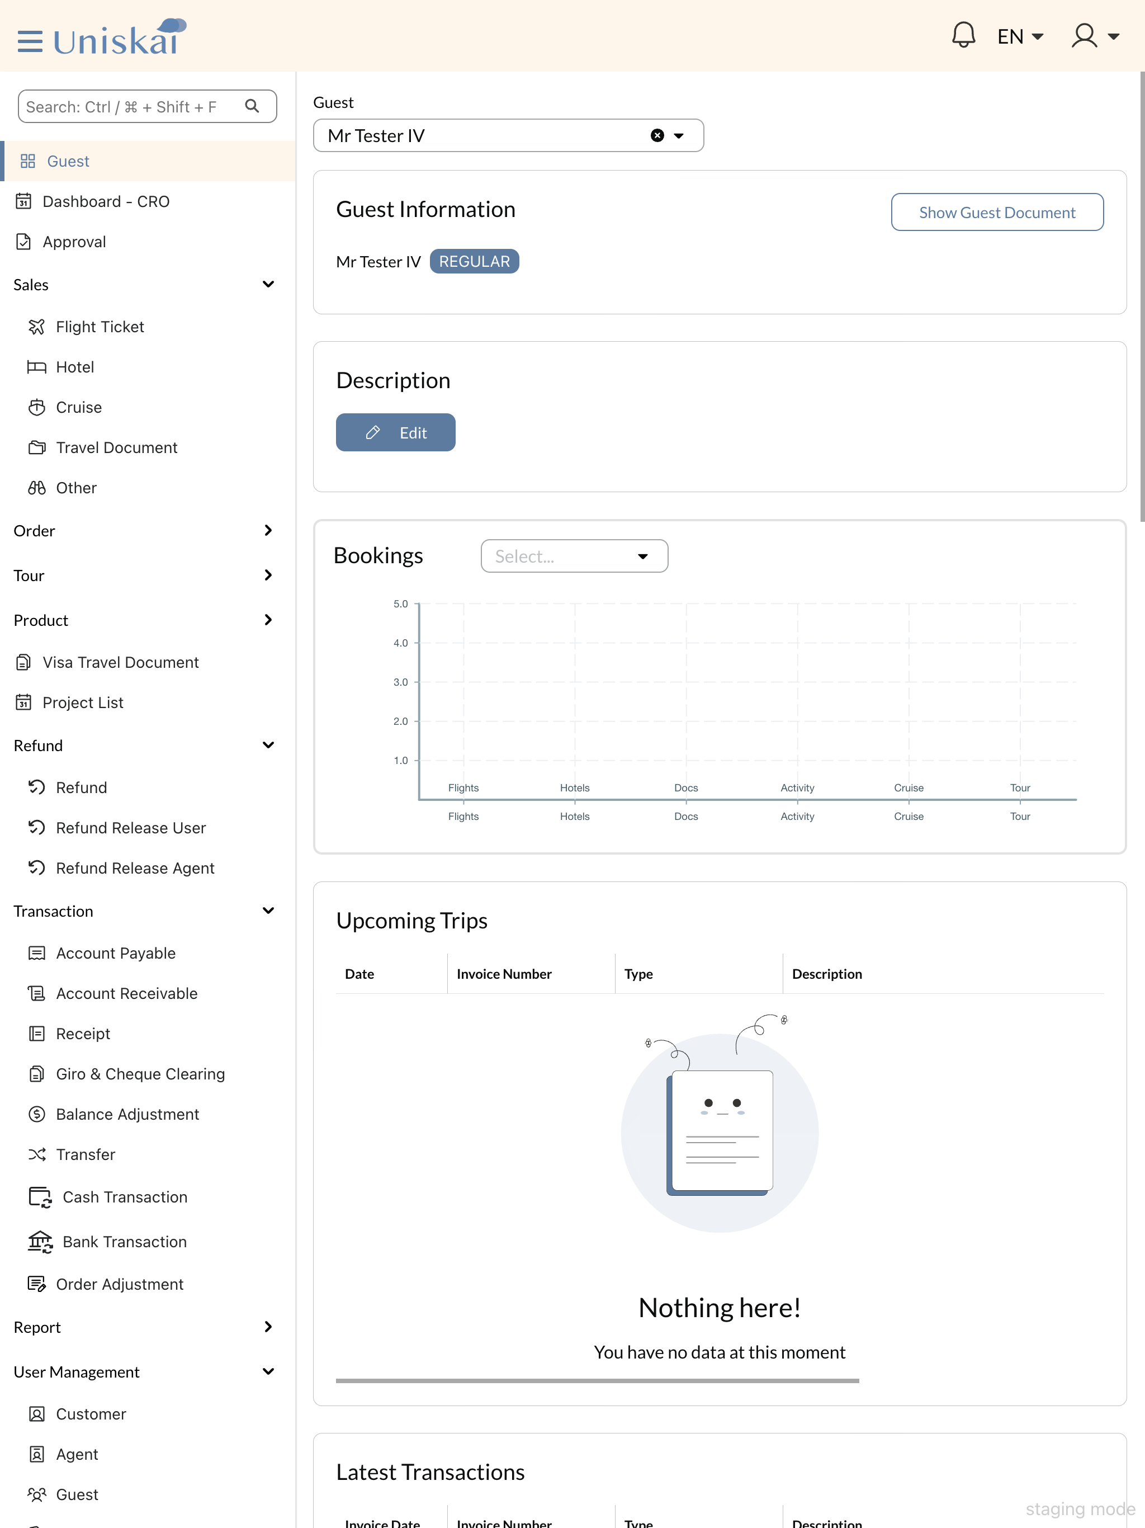Clear the selected guest Mr Tester IV
1145x1528 pixels.
(x=657, y=135)
